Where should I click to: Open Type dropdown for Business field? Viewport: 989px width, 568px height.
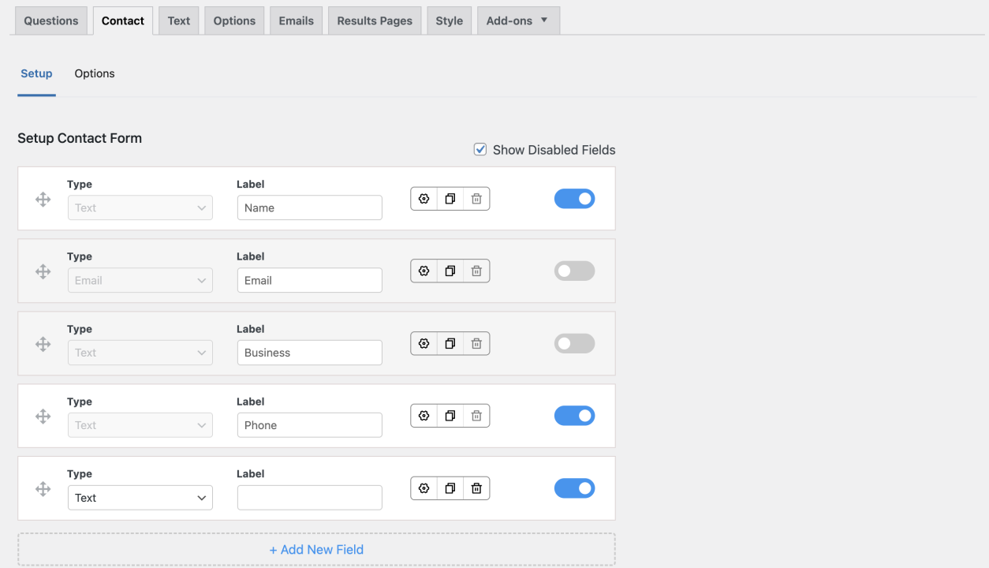click(x=140, y=353)
